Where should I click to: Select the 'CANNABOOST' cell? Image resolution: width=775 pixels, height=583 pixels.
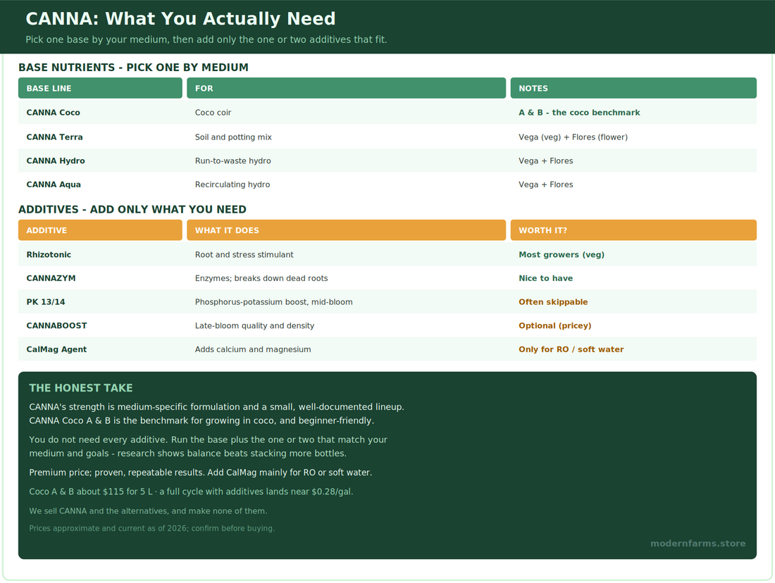pyautogui.click(x=56, y=325)
